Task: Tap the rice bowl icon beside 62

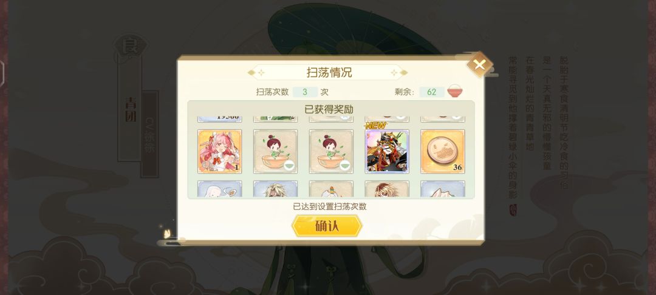Action: [x=455, y=91]
